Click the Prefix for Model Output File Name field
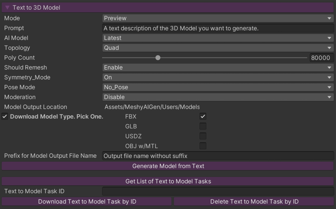336x209 pixels. [218, 156]
